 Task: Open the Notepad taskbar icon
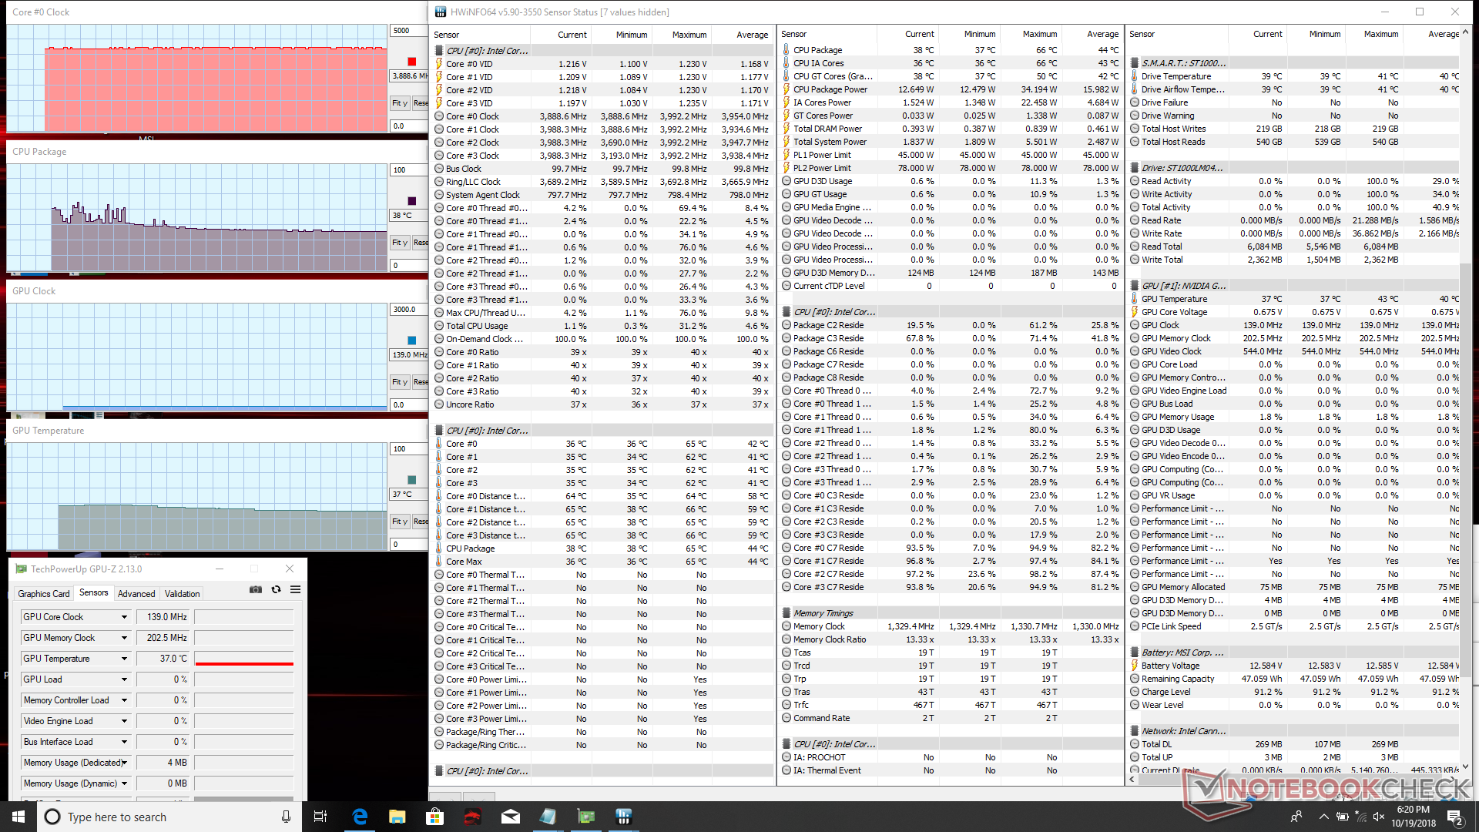pos(548,817)
